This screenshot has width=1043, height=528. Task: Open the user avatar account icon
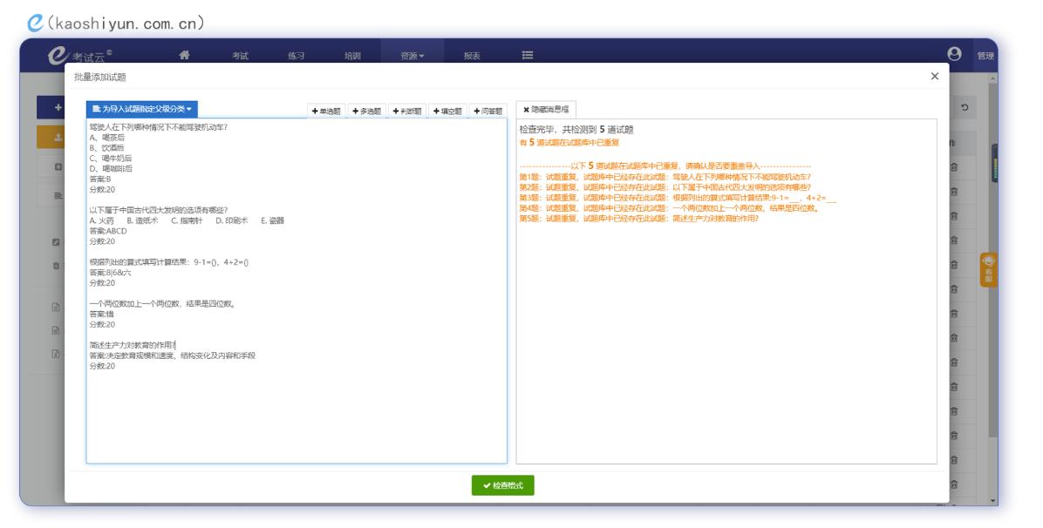click(x=955, y=54)
